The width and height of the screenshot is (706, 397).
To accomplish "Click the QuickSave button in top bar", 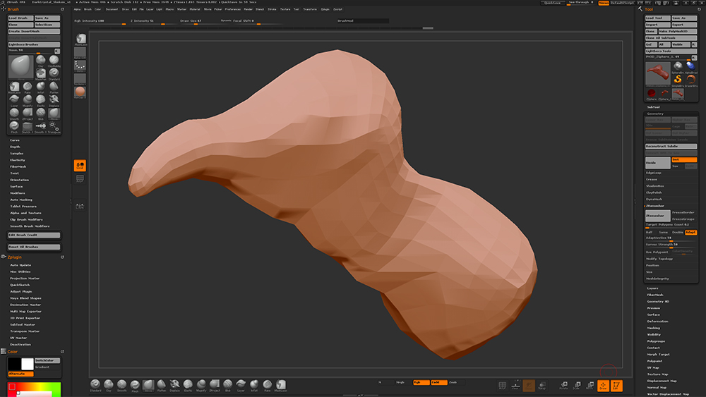I will [552, 3].
